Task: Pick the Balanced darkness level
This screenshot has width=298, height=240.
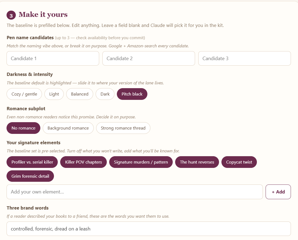Action: pyautogui.click(x=80, y=94)
